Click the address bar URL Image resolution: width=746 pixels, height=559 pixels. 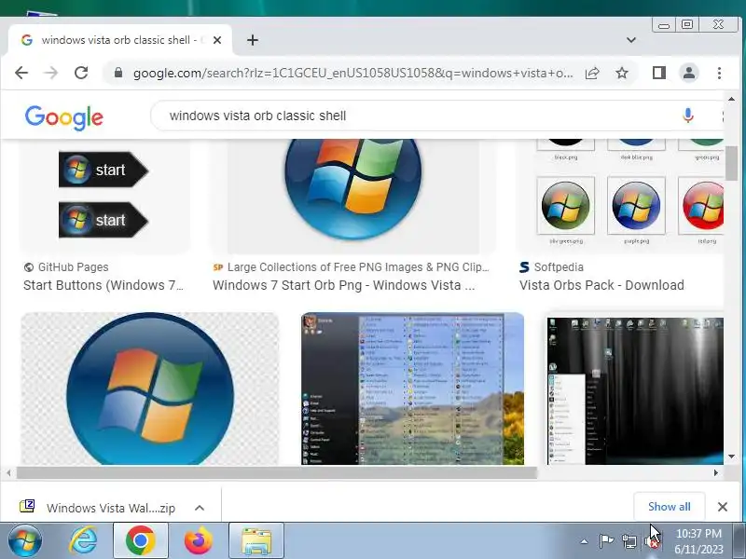tap(353, 74)
